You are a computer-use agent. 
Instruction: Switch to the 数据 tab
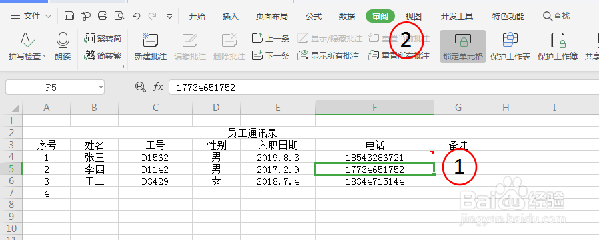346,17
